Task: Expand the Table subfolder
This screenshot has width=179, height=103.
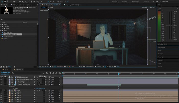Action: tap(3, 28)
